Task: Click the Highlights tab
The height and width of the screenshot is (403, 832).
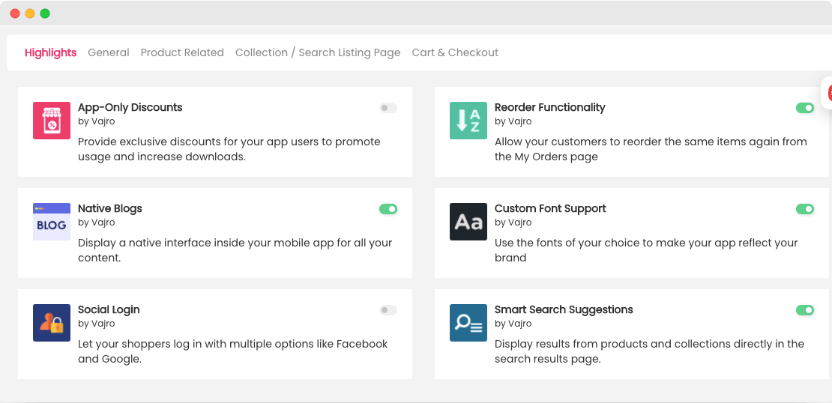Action: (x=50, y=52)
